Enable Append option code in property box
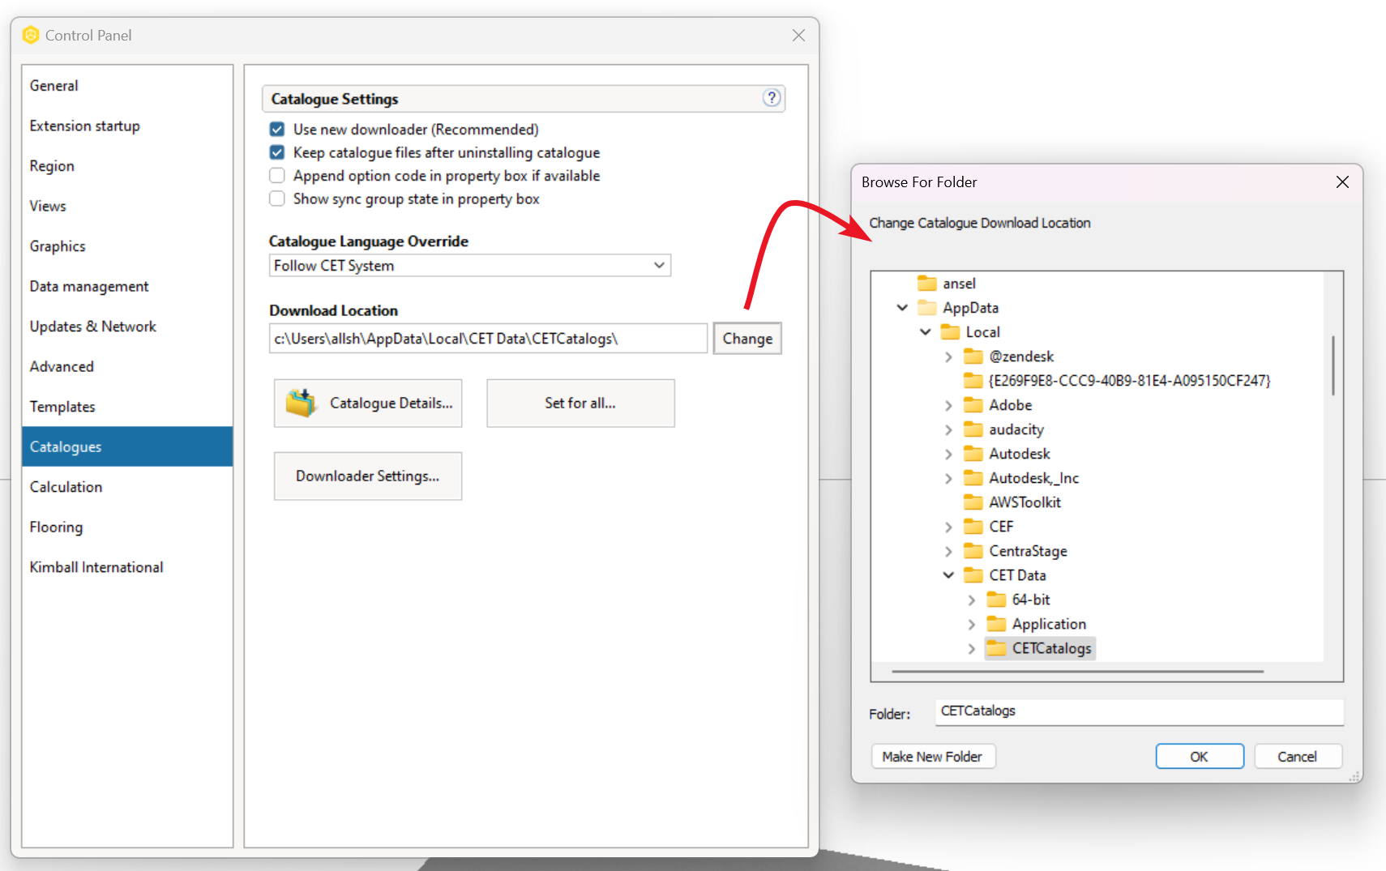 (x=276, y=175)
